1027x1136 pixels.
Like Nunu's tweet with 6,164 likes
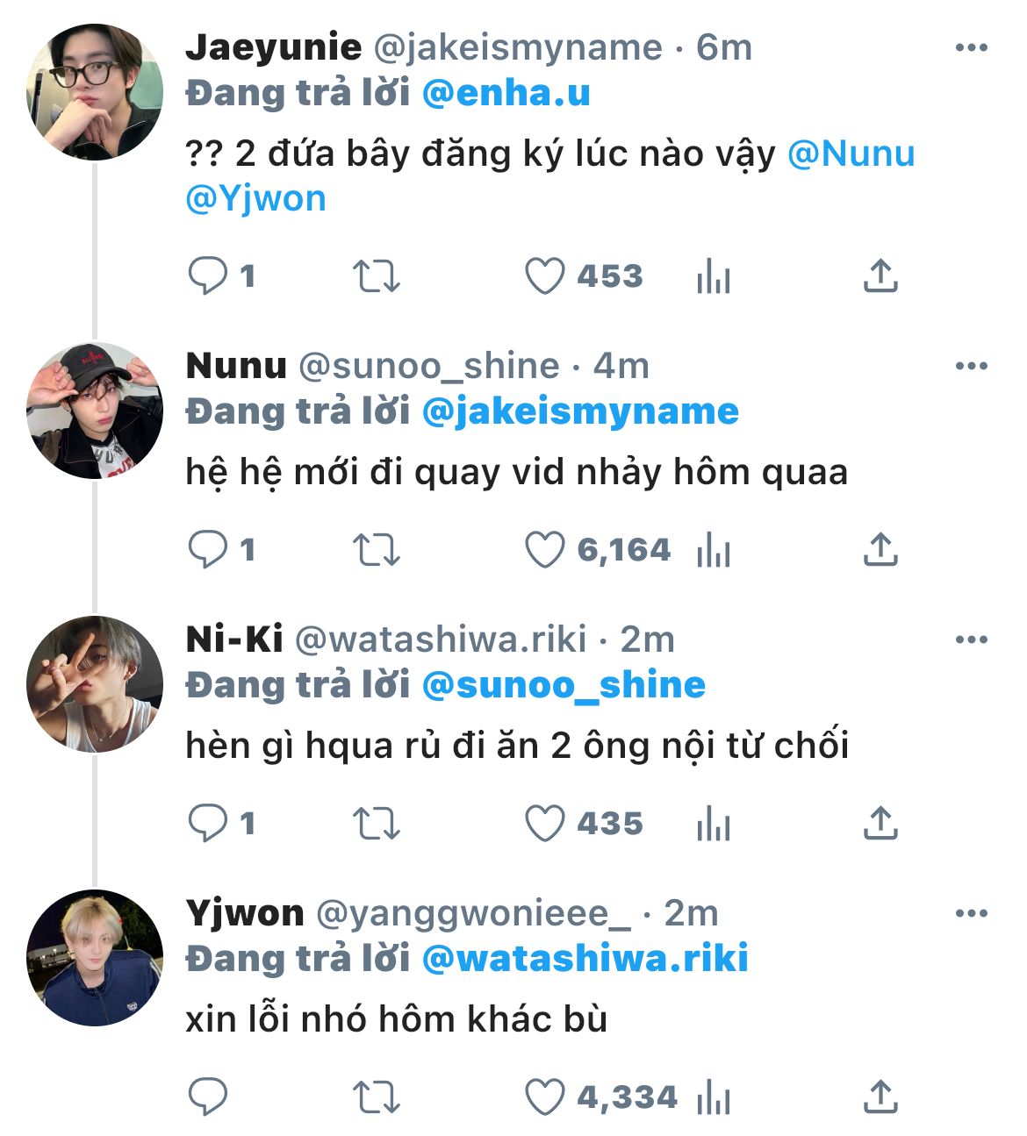[544, 550]
